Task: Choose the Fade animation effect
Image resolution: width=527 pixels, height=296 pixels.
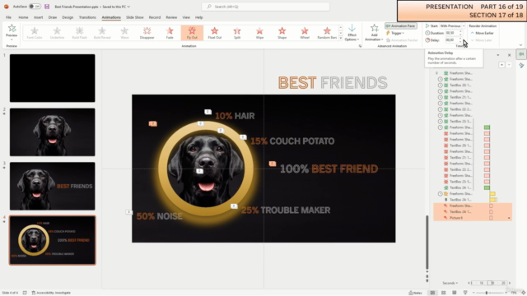Action: 170,33
